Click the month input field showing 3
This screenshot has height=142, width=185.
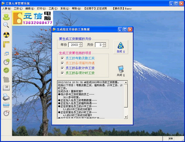point(99,45)
